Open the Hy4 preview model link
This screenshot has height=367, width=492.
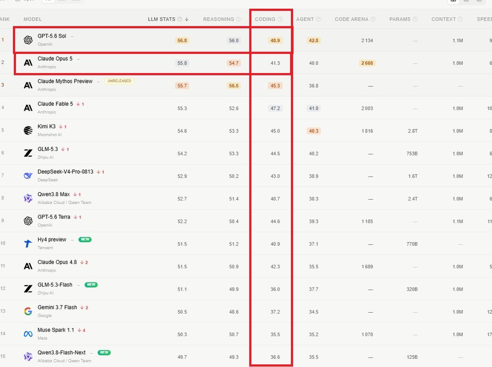tap(52, 240)
